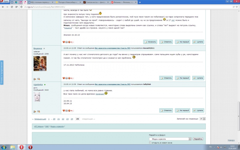
Task: Click the 'Наверх' link
Action: tap(231, 140)
